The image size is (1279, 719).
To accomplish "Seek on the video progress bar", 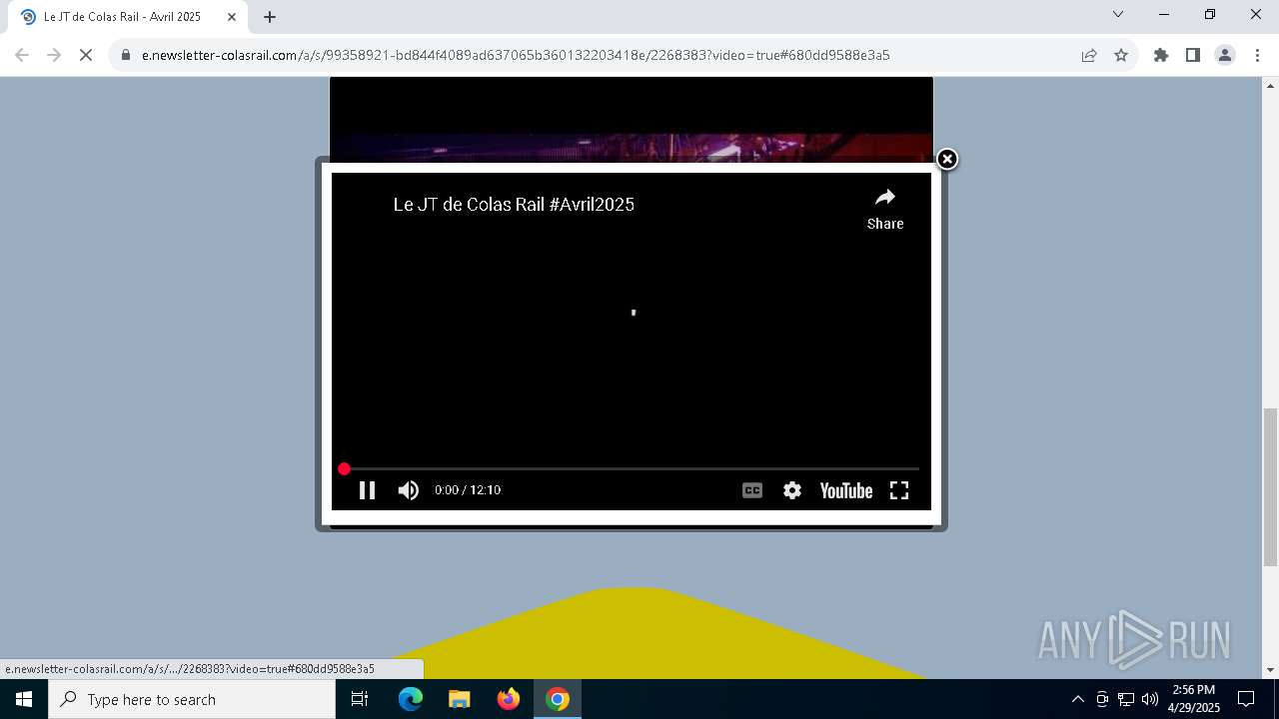I will 631,468.
